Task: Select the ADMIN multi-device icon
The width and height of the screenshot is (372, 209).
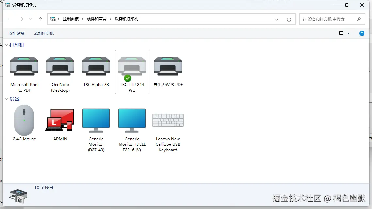Action: (x=60, y=120)
